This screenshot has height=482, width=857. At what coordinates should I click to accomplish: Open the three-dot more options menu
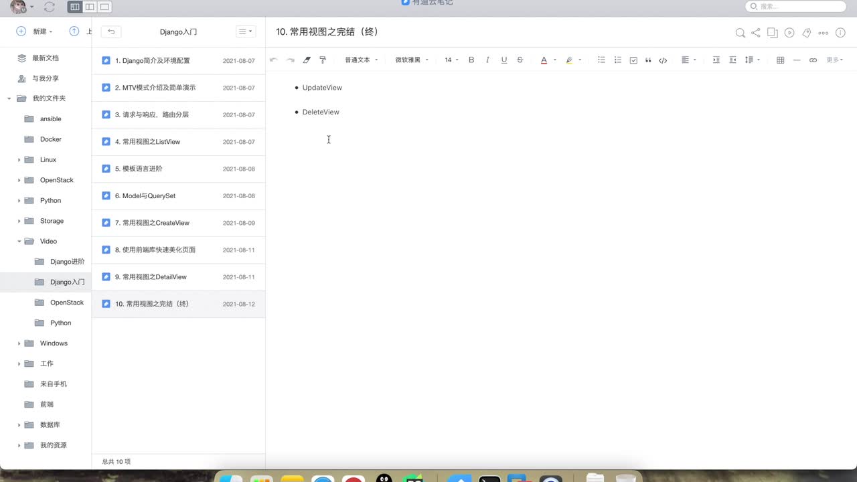coord(824,33)
